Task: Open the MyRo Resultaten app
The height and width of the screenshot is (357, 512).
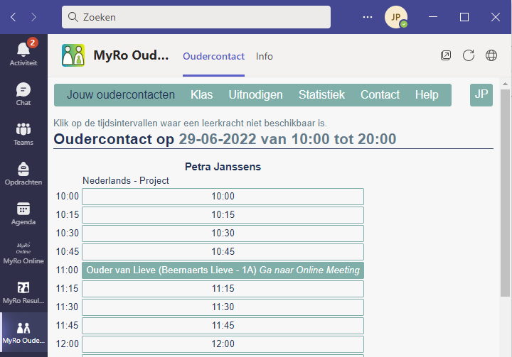Action: (x=23, y=293)
